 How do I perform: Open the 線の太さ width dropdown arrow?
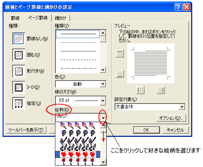pyautogui.click(x=103, y=101)
